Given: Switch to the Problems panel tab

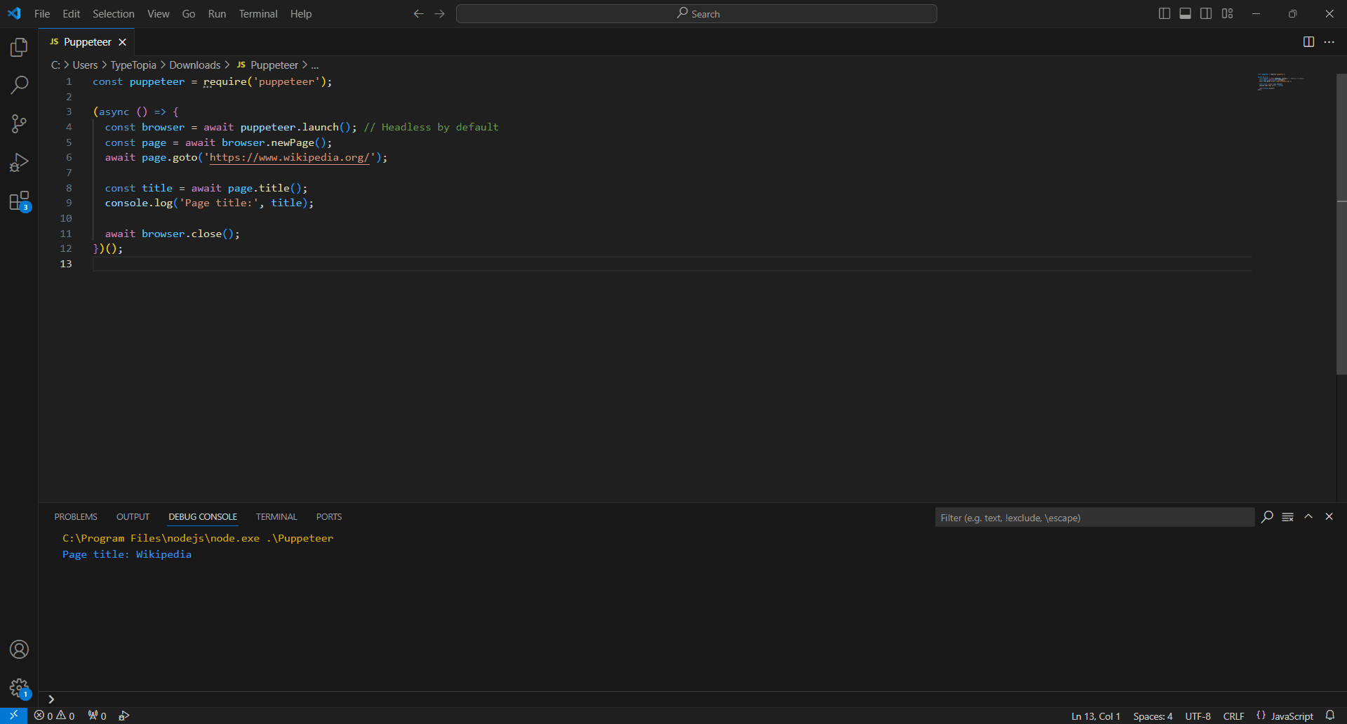Looking at the screenshot, I should [x=76, y=517].
